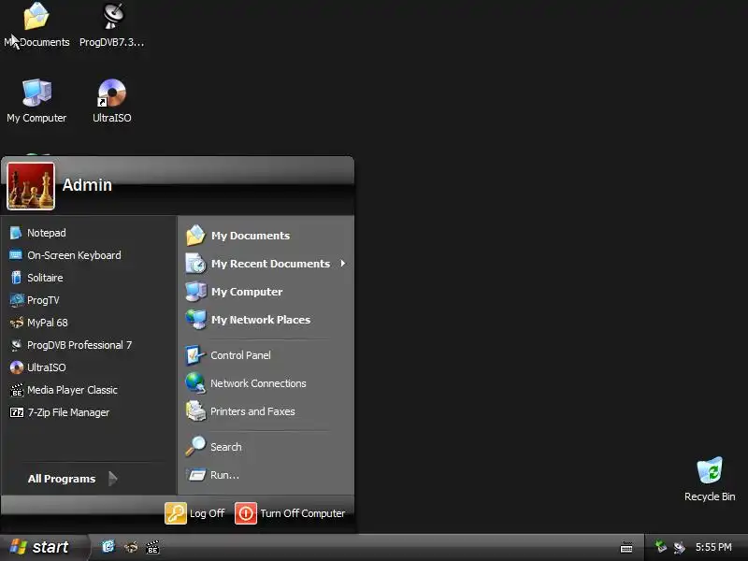
Task: Click the Solitaire card icon
Action: 16,278
